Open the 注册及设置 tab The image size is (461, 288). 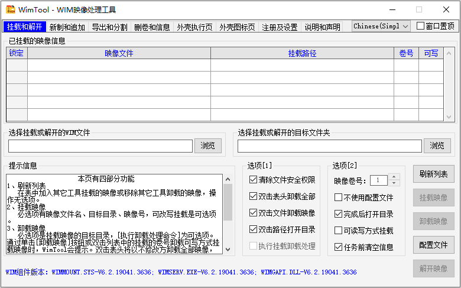[x=280, y=27]
